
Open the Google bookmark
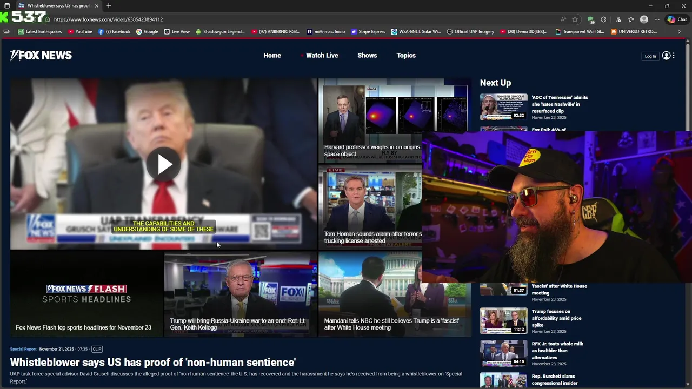[x=147, y=32]
